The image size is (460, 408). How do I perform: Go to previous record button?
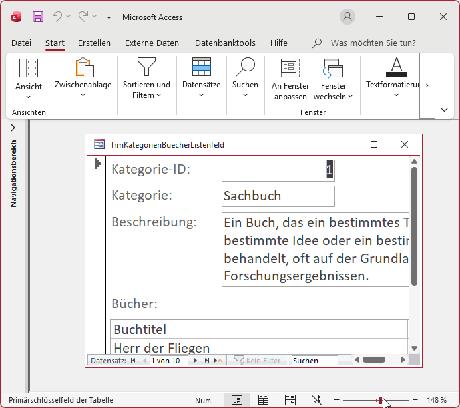tap(144, 361)
